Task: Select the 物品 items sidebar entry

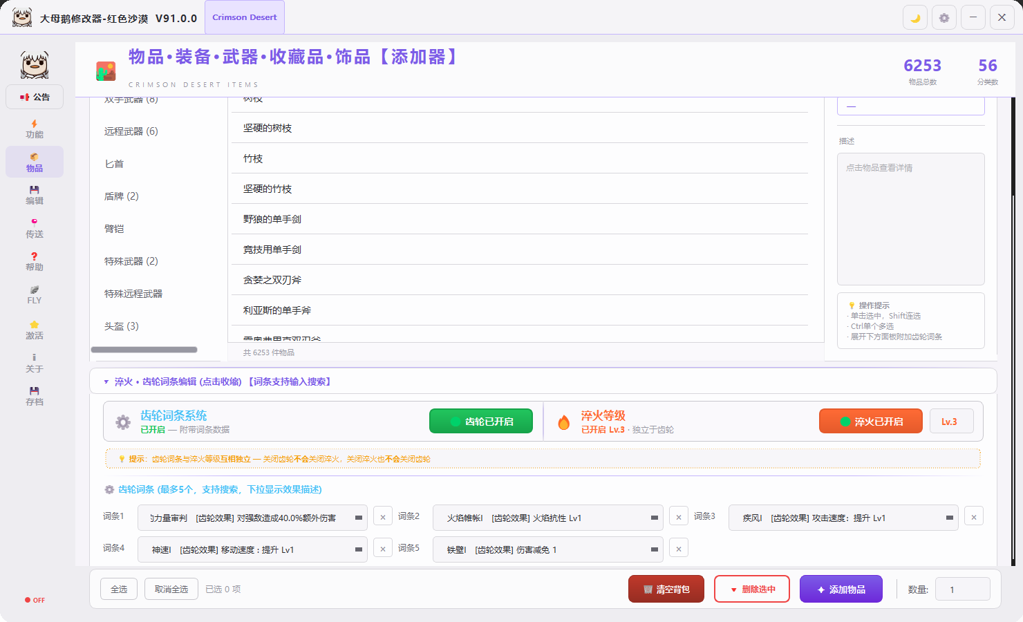Action: [35, 162]
